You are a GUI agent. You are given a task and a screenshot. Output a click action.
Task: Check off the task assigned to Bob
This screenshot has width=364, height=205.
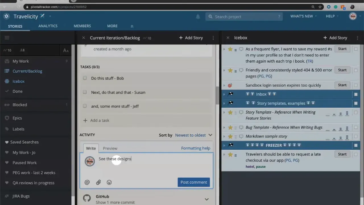85,78
